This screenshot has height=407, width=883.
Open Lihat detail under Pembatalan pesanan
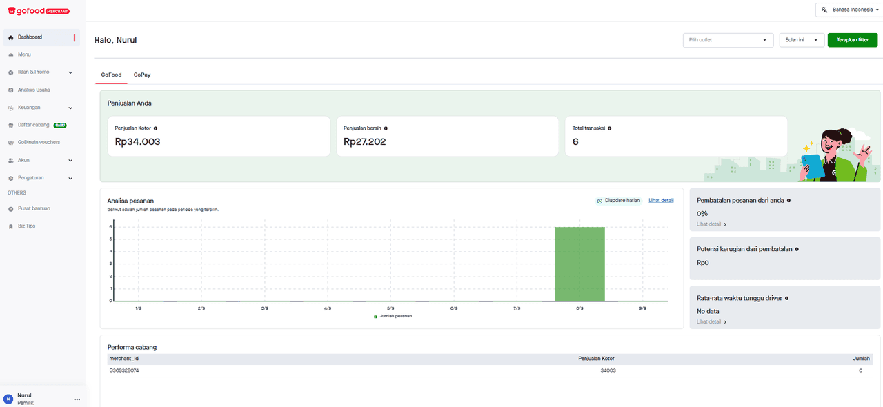click(712, 224)
